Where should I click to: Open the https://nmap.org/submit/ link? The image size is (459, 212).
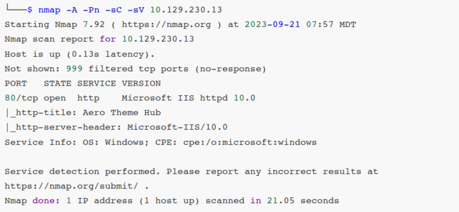point(71,186)
